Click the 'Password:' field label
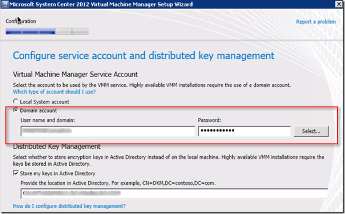The width and height of the screenshot is (345, 214). [x=209, y=121]
